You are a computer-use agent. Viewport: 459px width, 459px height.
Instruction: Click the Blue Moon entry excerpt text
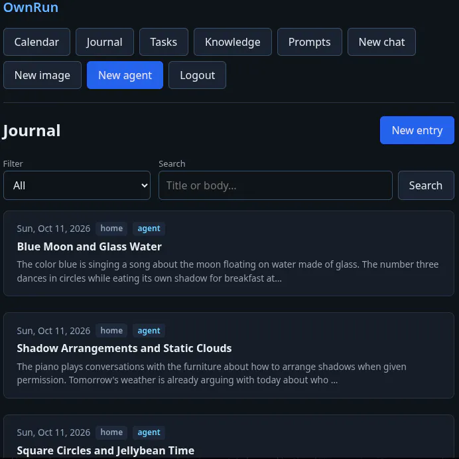click(x=228, y=271)
